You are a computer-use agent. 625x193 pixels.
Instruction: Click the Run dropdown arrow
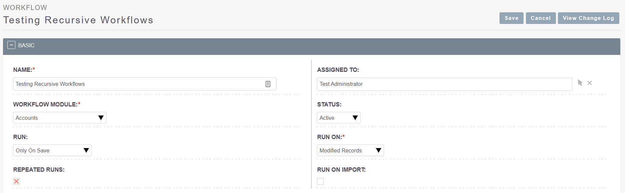click(x=86, y=150)
